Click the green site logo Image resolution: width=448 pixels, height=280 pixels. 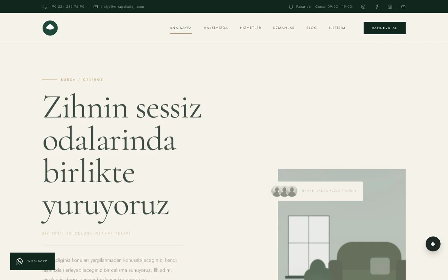[x=50, y=28]
